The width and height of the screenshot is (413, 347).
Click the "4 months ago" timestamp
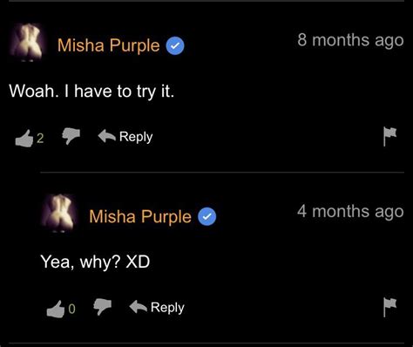(350, 211)
